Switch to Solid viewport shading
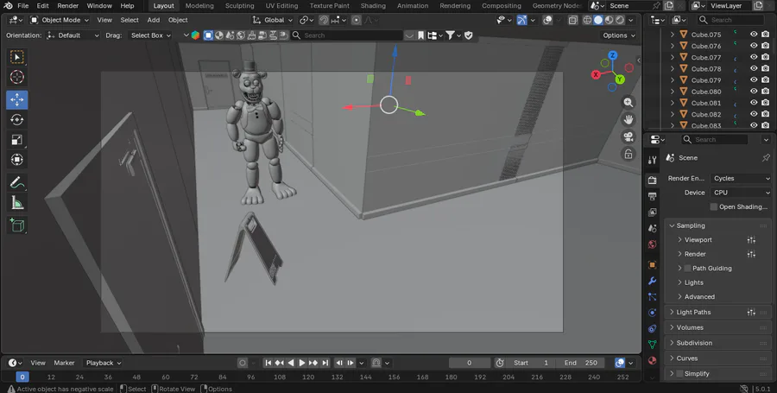This screenshot has height=393, width=777. pyautogui.click(x=598, y=20)
